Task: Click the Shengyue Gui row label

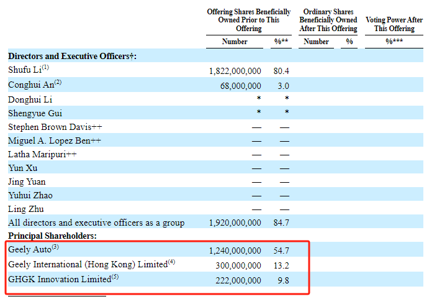Action: tap(33, 113)
